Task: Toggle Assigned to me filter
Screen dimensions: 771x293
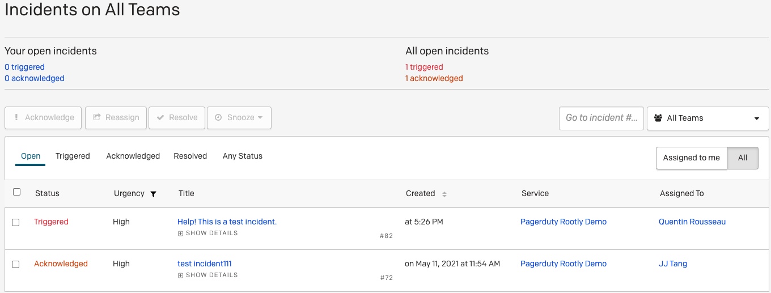Action: pos(691,158)
